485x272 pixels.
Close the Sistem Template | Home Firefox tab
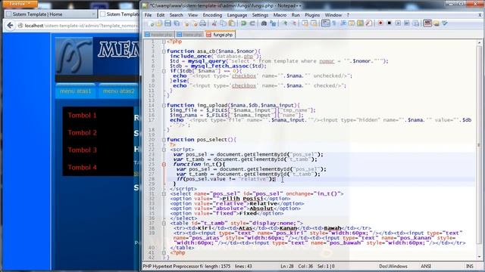[x=93, y=14]
